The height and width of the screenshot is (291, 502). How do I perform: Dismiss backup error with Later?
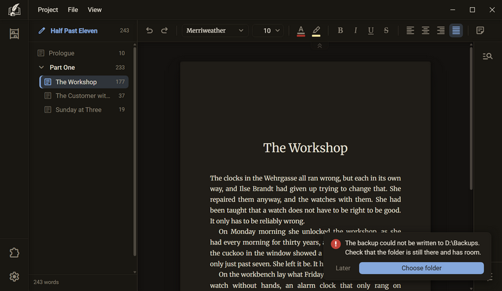pos(343,268)
